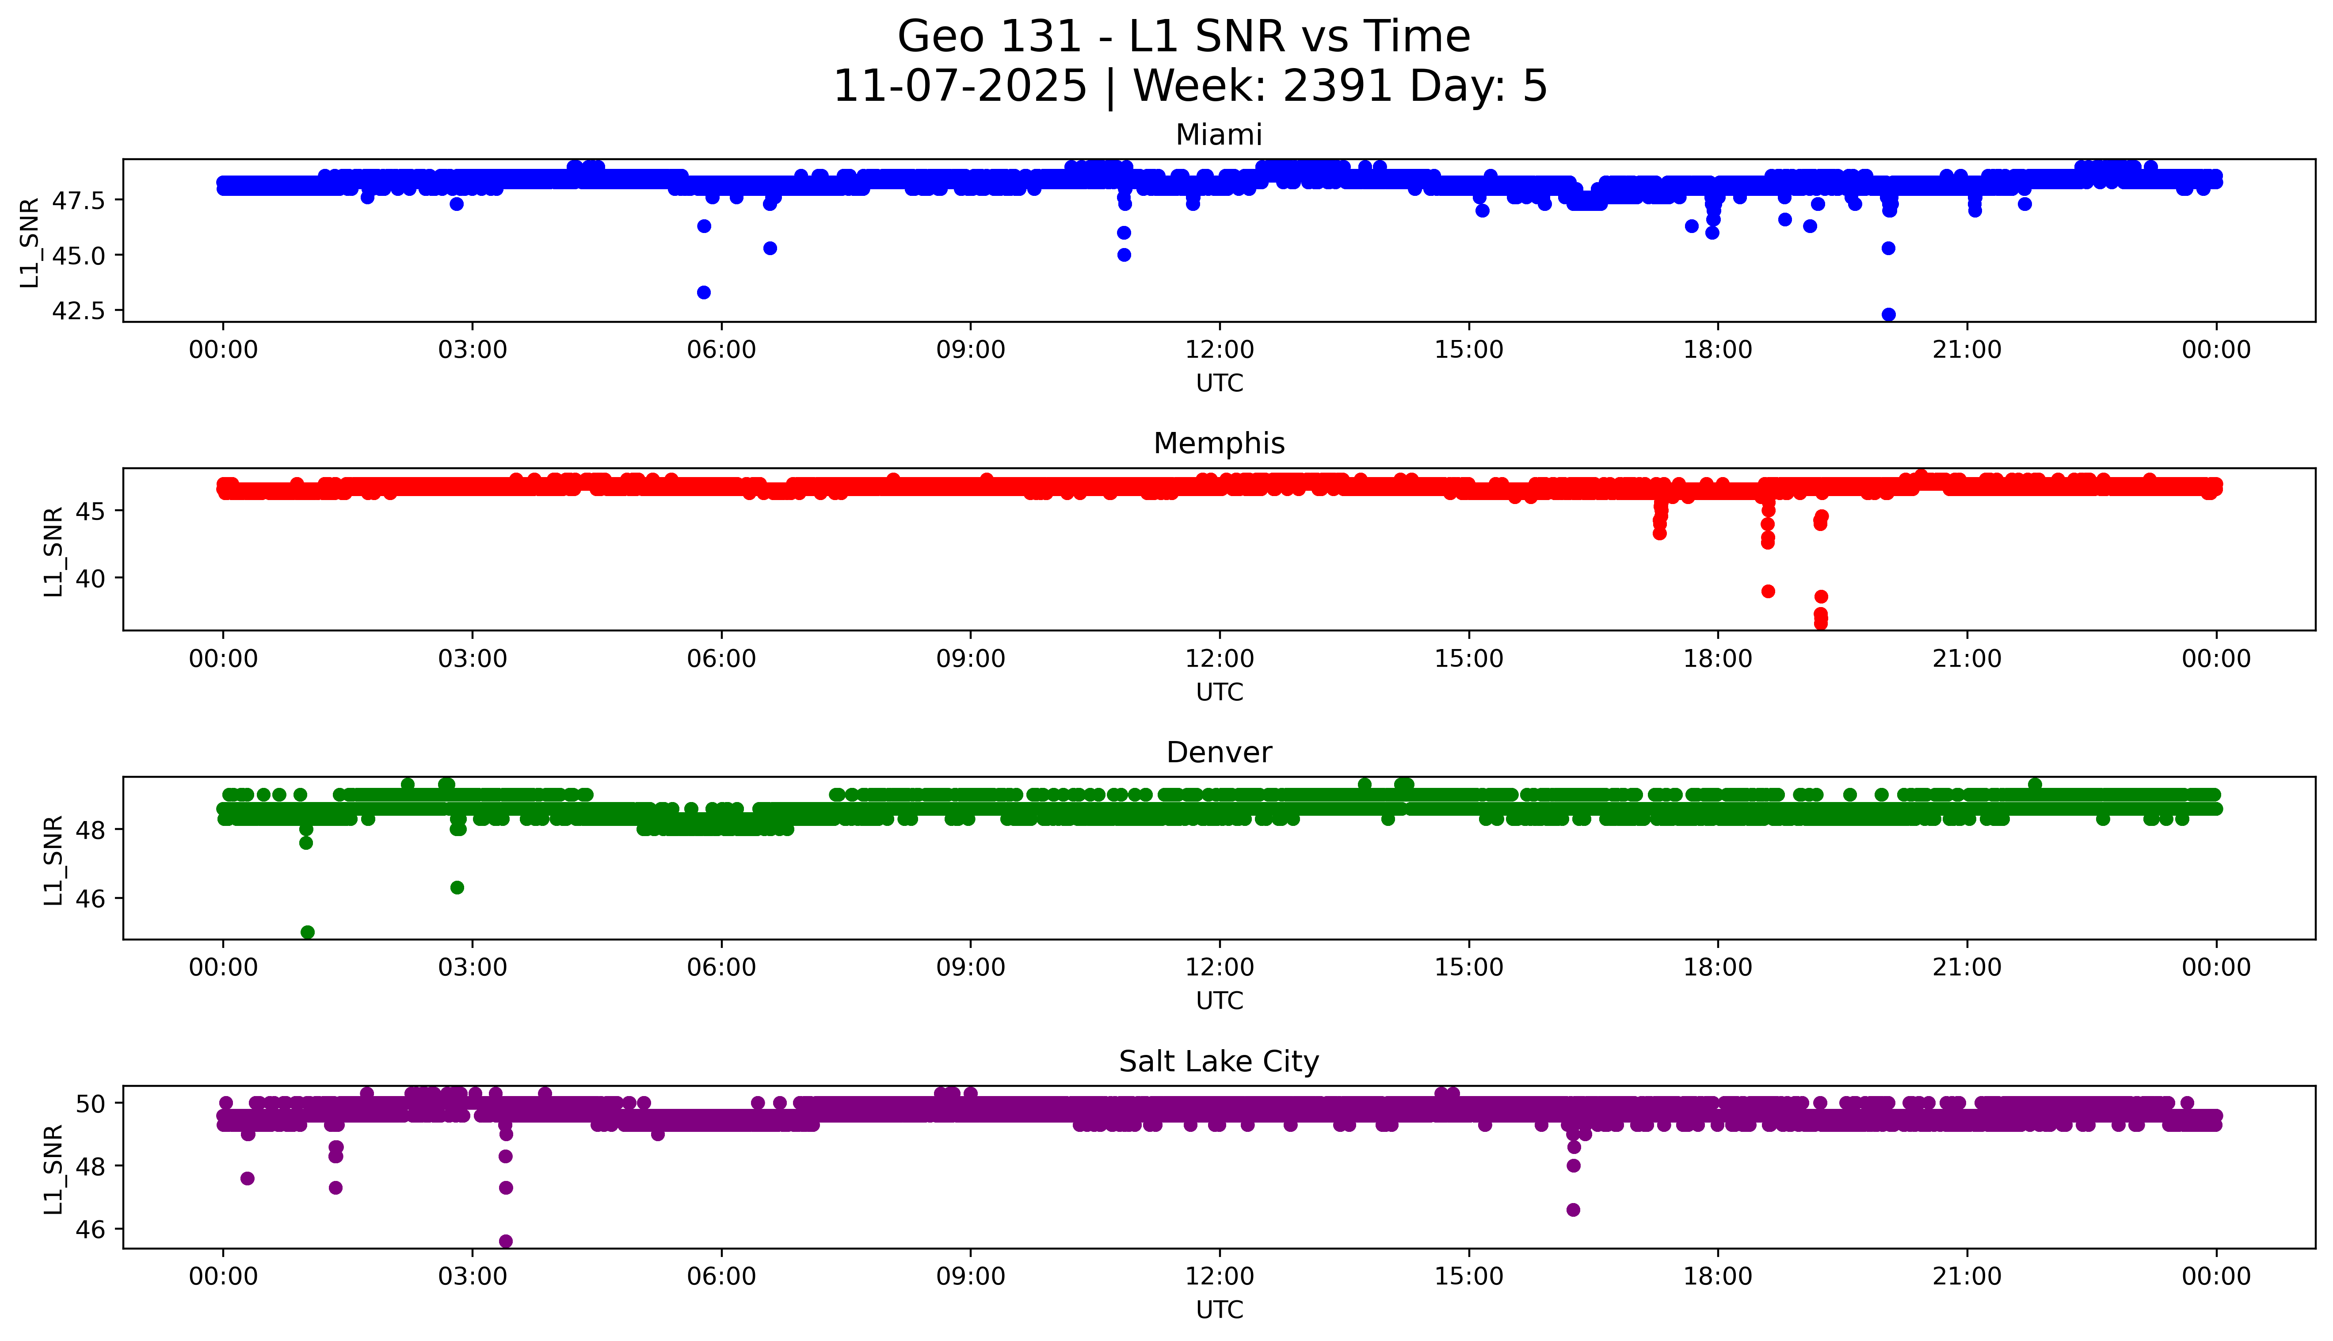Click the blue Miami outlier at 43 near 06:00
The height and width of the screenshot is (1341, 2333).
703,293
